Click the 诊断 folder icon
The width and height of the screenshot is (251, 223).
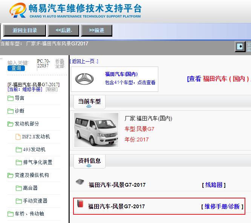tap(11, 111)
